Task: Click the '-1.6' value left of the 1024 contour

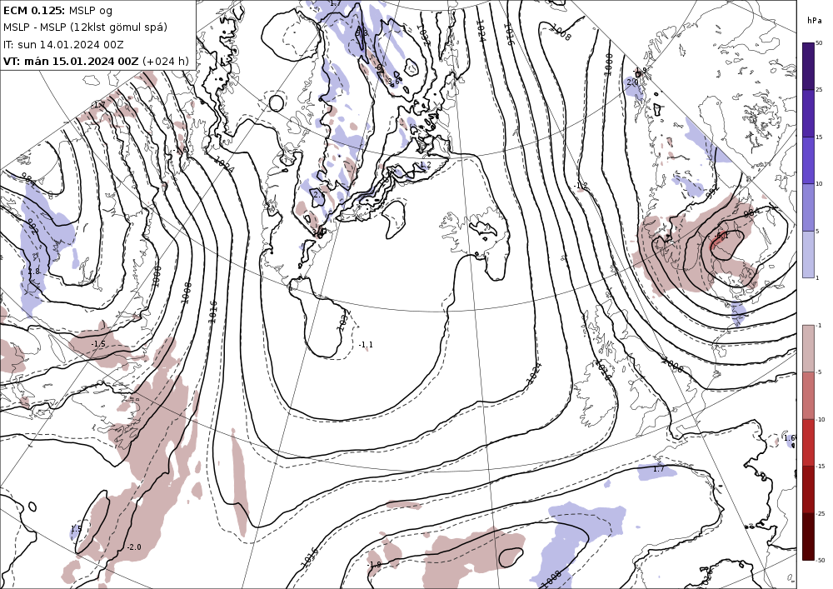Action: [180, 151]
